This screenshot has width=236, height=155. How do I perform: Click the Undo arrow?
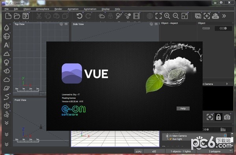79,16
